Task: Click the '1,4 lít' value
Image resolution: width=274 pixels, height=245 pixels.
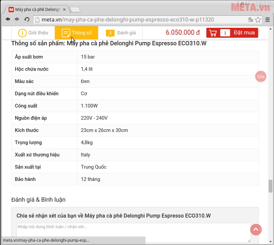Action: click(87, 69)
